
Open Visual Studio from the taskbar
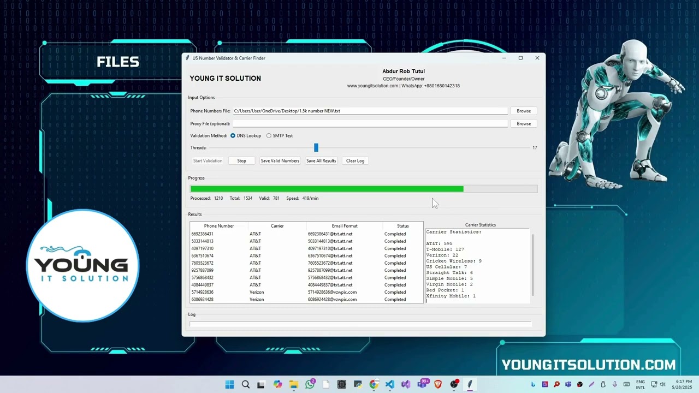pos(406,384)
